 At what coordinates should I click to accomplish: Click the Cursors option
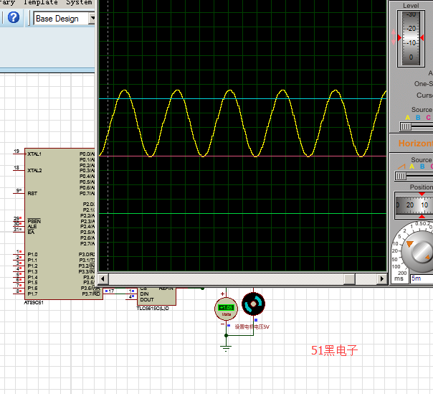pos(424,95)
